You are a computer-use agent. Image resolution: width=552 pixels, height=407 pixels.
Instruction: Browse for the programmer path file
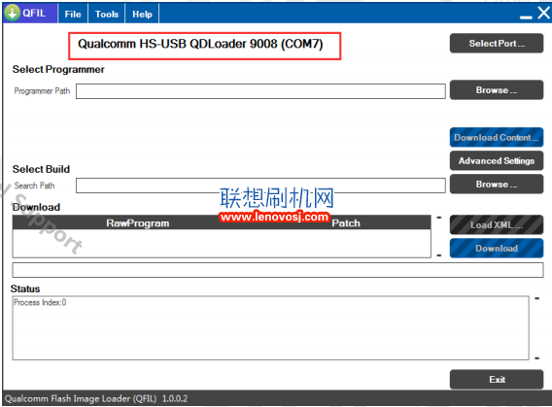click(x=497, y=90)
